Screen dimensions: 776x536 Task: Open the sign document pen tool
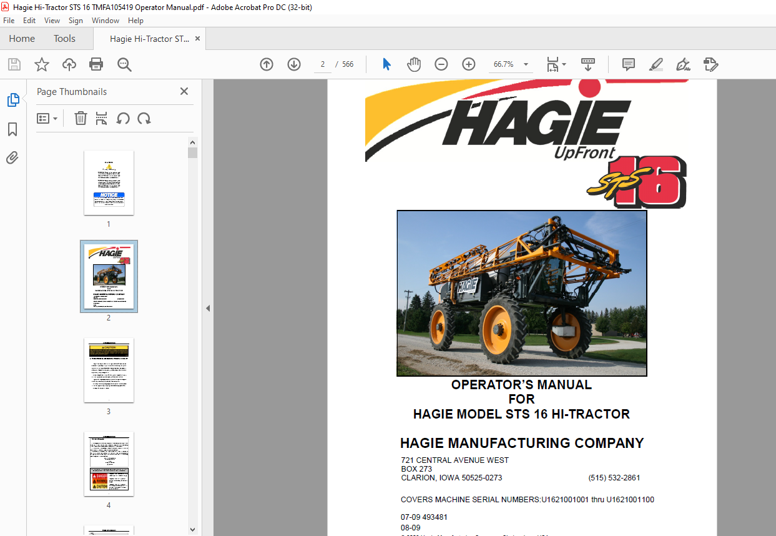tap(683, 64)
